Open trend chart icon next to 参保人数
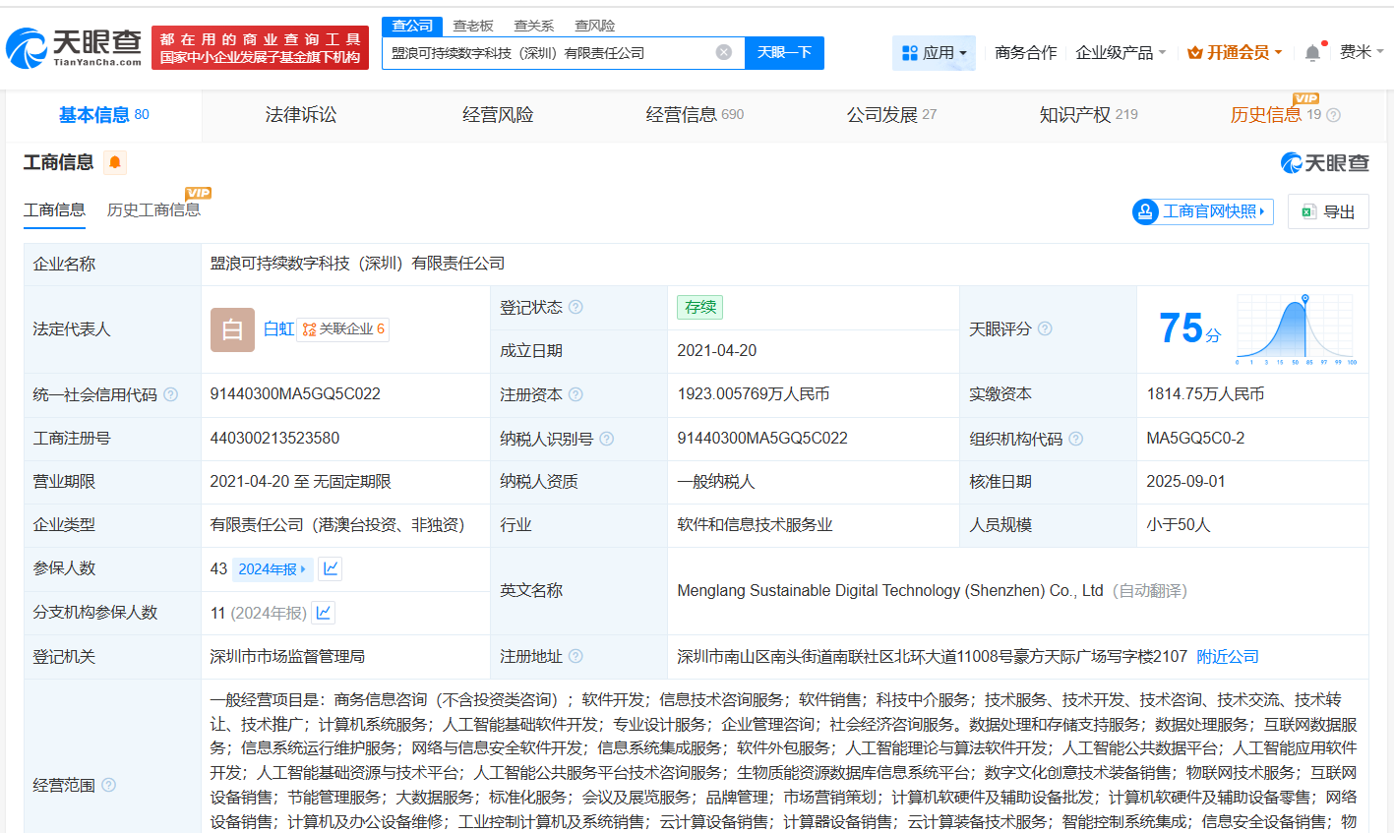The width and height of the screenshot is (1394, 833). point(331,568)
